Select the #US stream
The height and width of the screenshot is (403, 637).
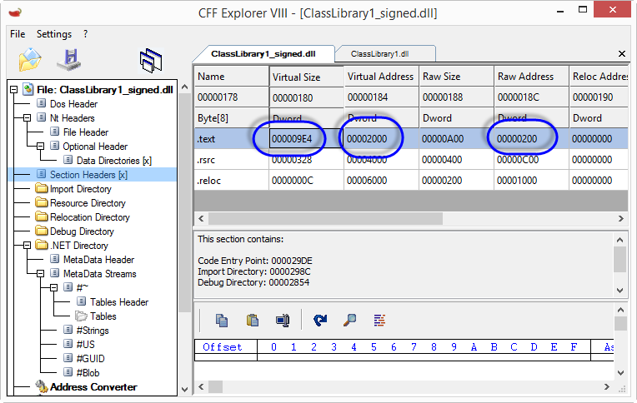coord(86,345)
